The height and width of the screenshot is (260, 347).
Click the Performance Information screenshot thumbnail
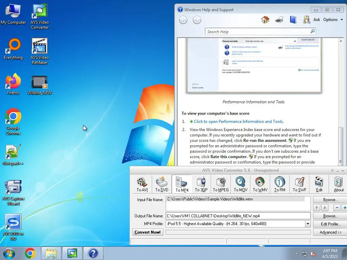[x=254, y=65]
